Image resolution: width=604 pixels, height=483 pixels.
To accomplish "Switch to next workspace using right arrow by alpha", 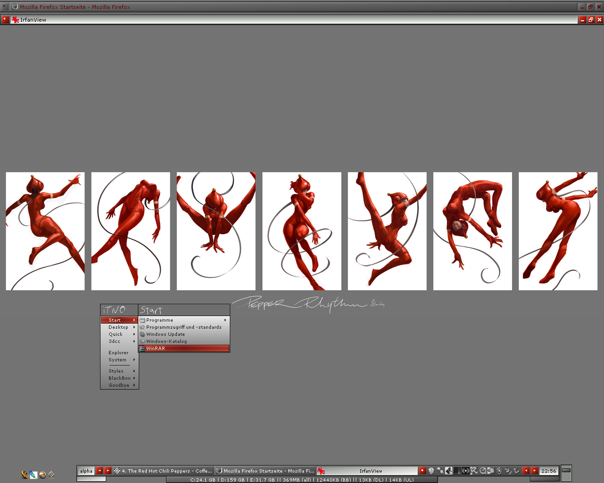I will coord(108,471).
